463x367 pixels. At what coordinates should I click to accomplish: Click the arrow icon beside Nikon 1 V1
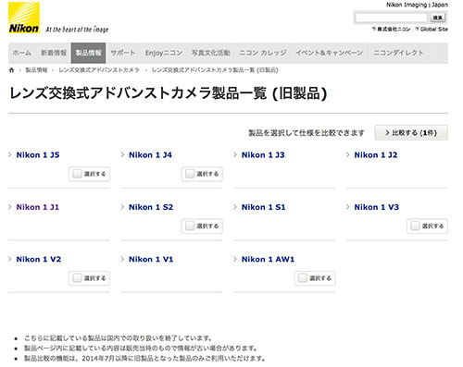tap(123, 259)
